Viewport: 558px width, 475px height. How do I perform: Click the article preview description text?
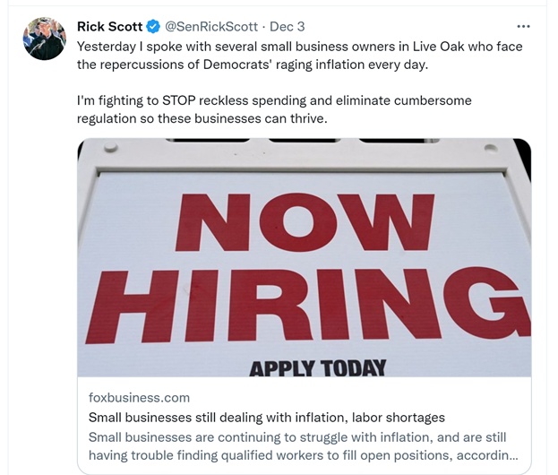tap(297, 446)
